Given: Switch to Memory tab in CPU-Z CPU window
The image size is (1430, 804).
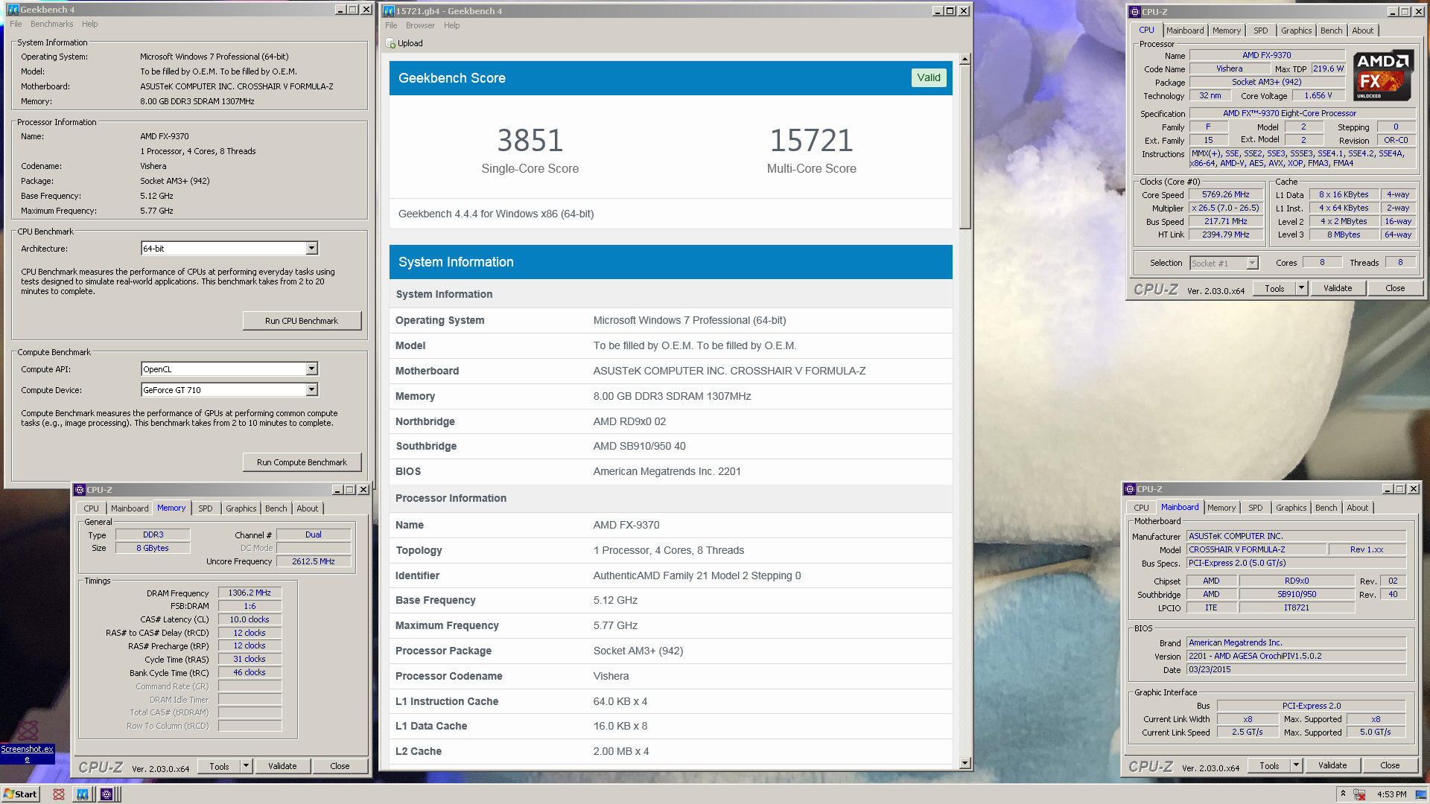Looking at the screenshot, I should [x=1226, y=31].
